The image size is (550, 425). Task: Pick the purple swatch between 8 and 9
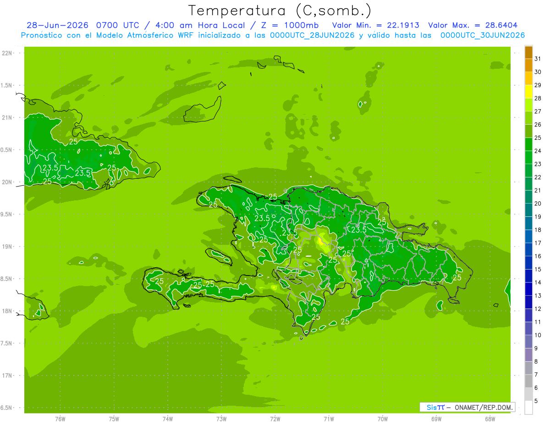(528, 355)
